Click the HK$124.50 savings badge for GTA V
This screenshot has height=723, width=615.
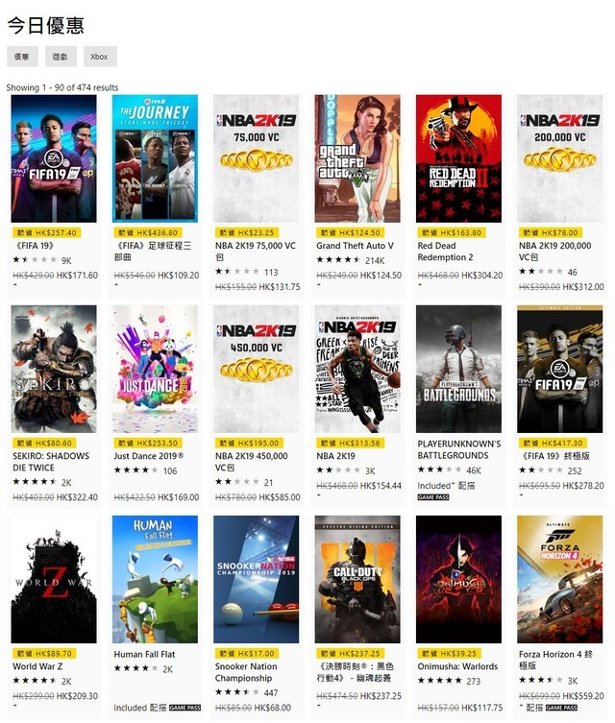350,232
